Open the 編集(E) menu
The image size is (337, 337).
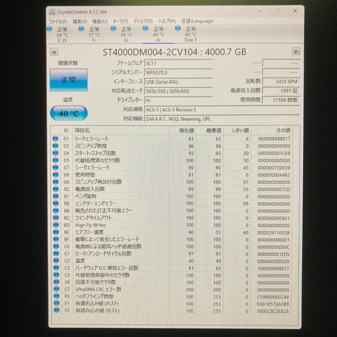pos(80,22)
